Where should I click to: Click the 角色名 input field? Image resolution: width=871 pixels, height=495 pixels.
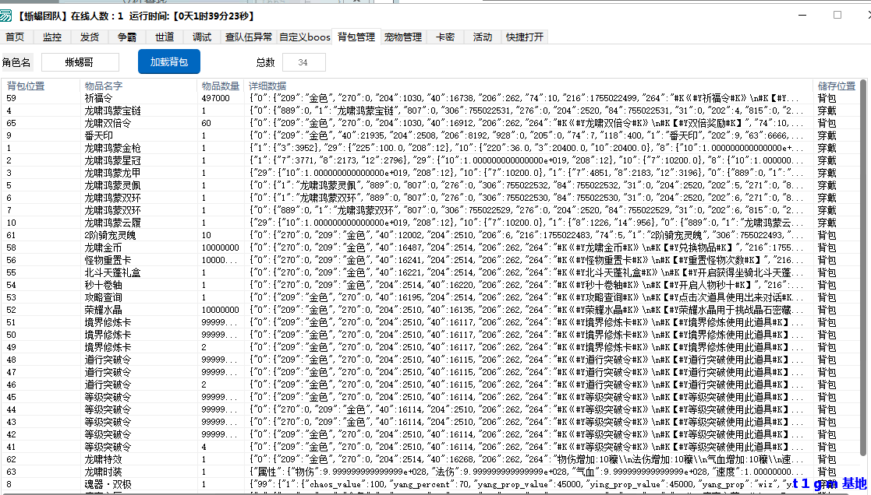point(80,62)
